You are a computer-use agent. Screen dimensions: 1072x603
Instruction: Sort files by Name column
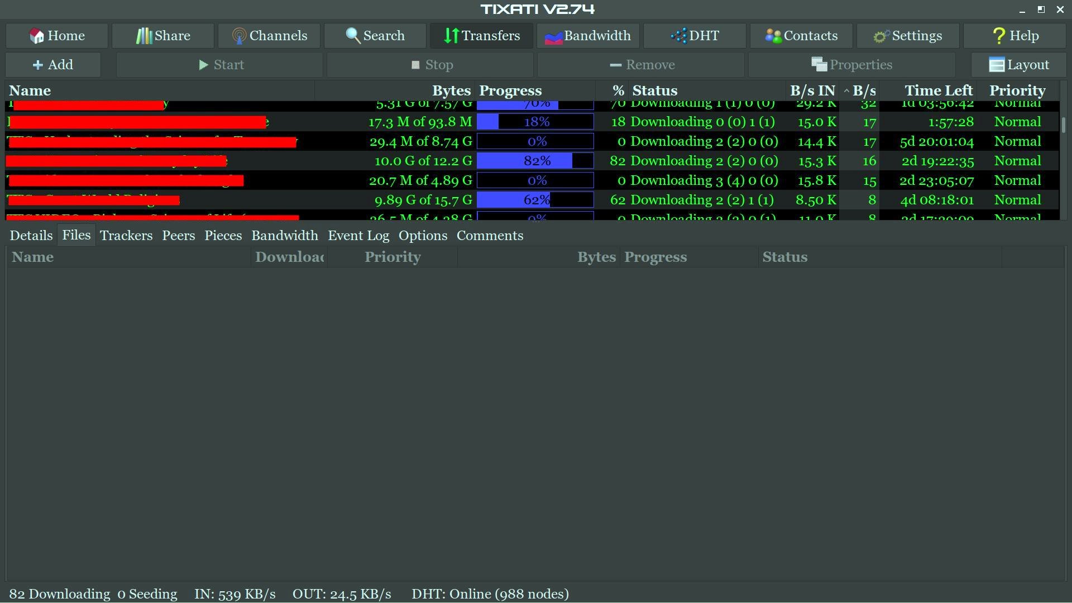coord(129,257)
